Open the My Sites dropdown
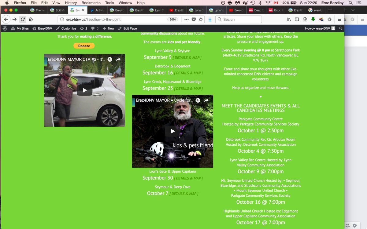367x229 pixels. point(20,28)
